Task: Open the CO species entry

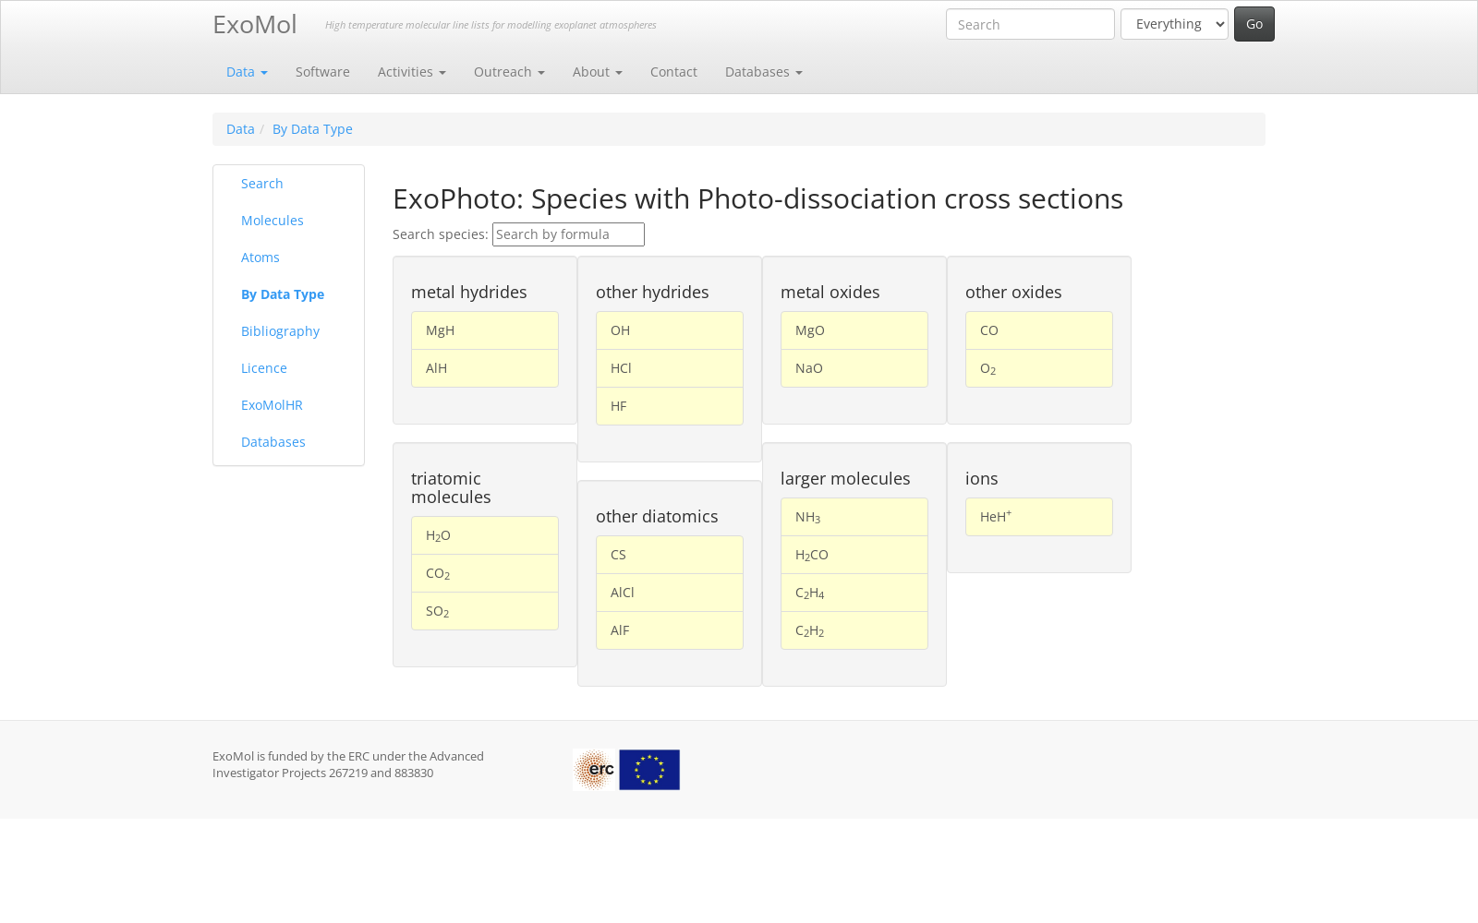Action: [x=1039, y=330]
